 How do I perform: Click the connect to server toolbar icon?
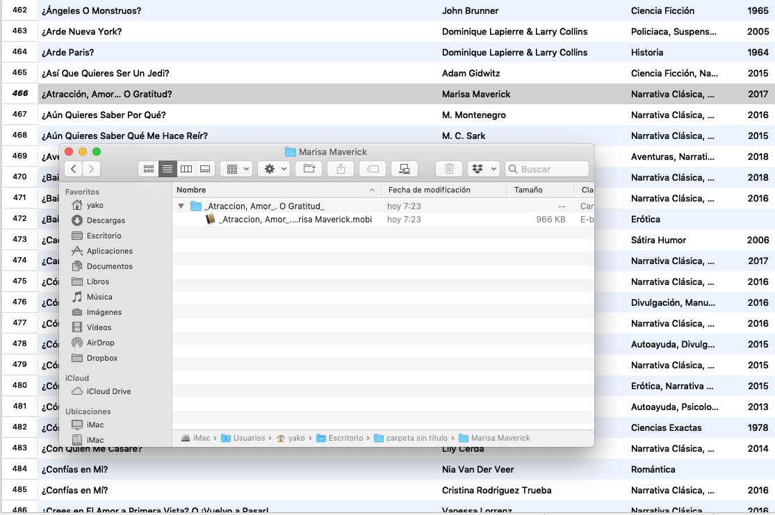click(x=405, y=169)
